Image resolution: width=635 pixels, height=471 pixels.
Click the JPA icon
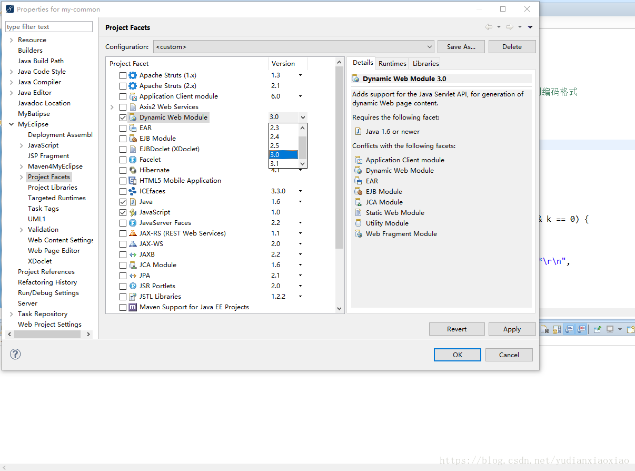[133, 276]
